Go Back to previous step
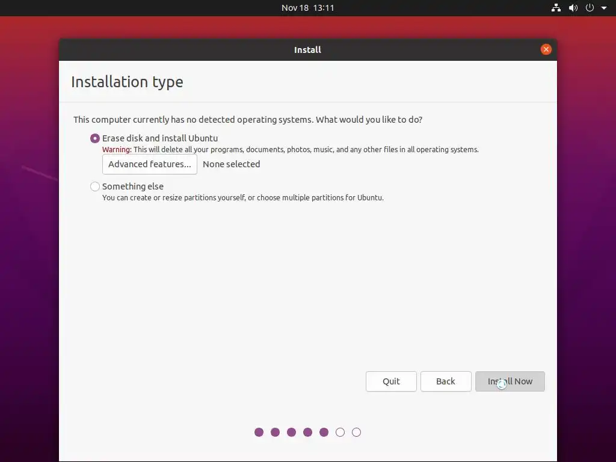Viewport: 616px width, 462px height. 446,381
